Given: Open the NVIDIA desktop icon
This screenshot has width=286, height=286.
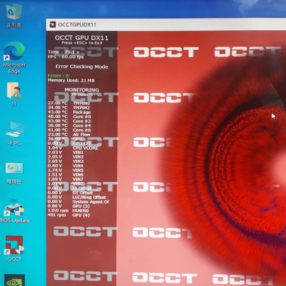Looking at the screenshot, I should pos(15,280).
